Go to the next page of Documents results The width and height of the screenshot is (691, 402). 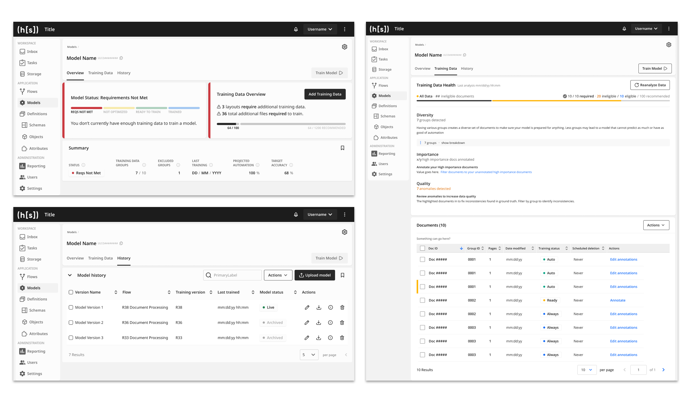click(x=663, y=370)
